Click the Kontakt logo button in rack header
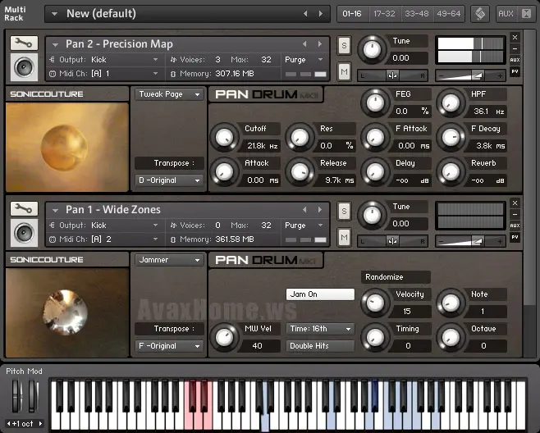This screenshot has width=540, height=433. click(x=480, y=14)
